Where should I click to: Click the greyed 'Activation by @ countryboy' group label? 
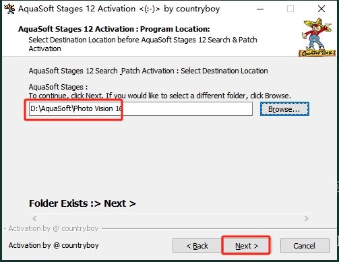[x=53, y=228]
